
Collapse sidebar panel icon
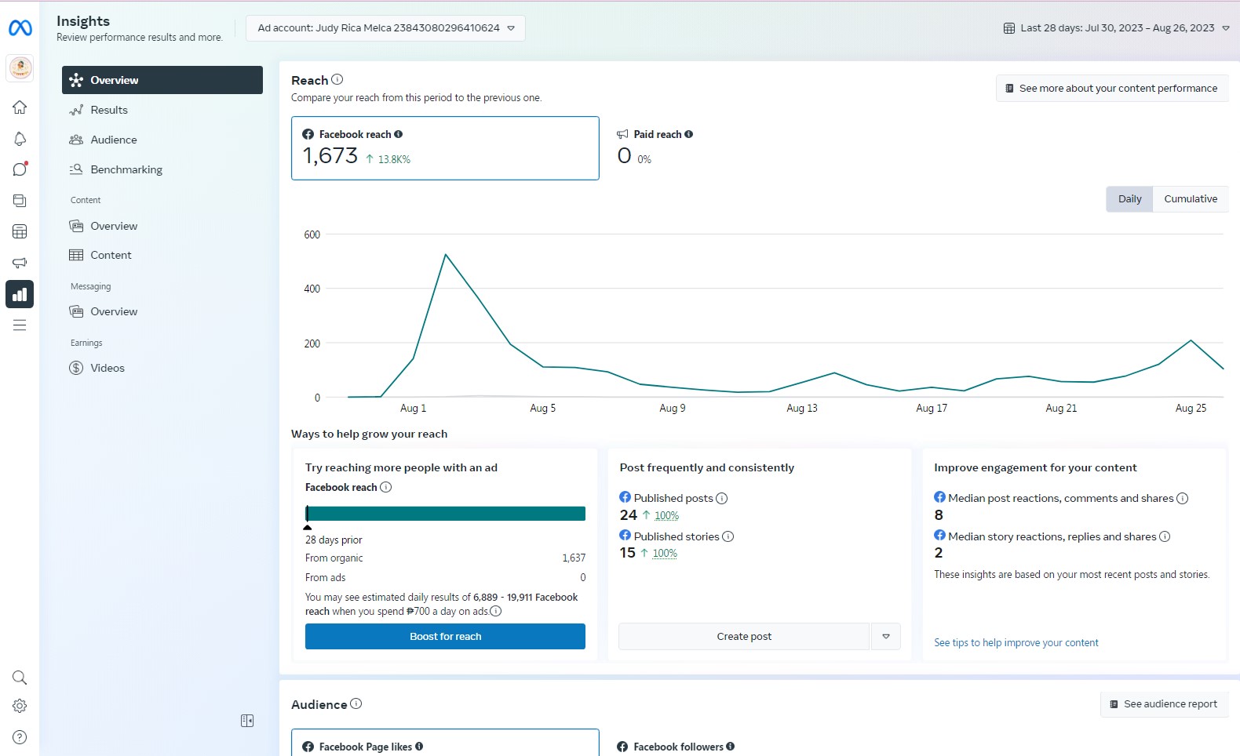[x=247, y=721]
